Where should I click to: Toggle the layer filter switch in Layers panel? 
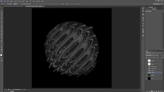[163, 53]
